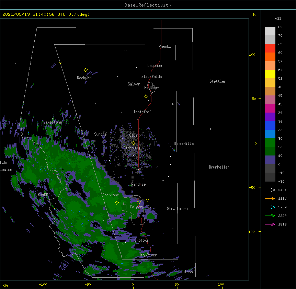
Task: Click the green 22JP arrow icon
Action: [x=270, y=216]
